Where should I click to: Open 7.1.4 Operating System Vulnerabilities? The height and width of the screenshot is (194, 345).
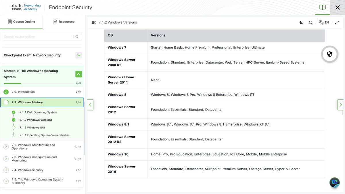point(45,135)
